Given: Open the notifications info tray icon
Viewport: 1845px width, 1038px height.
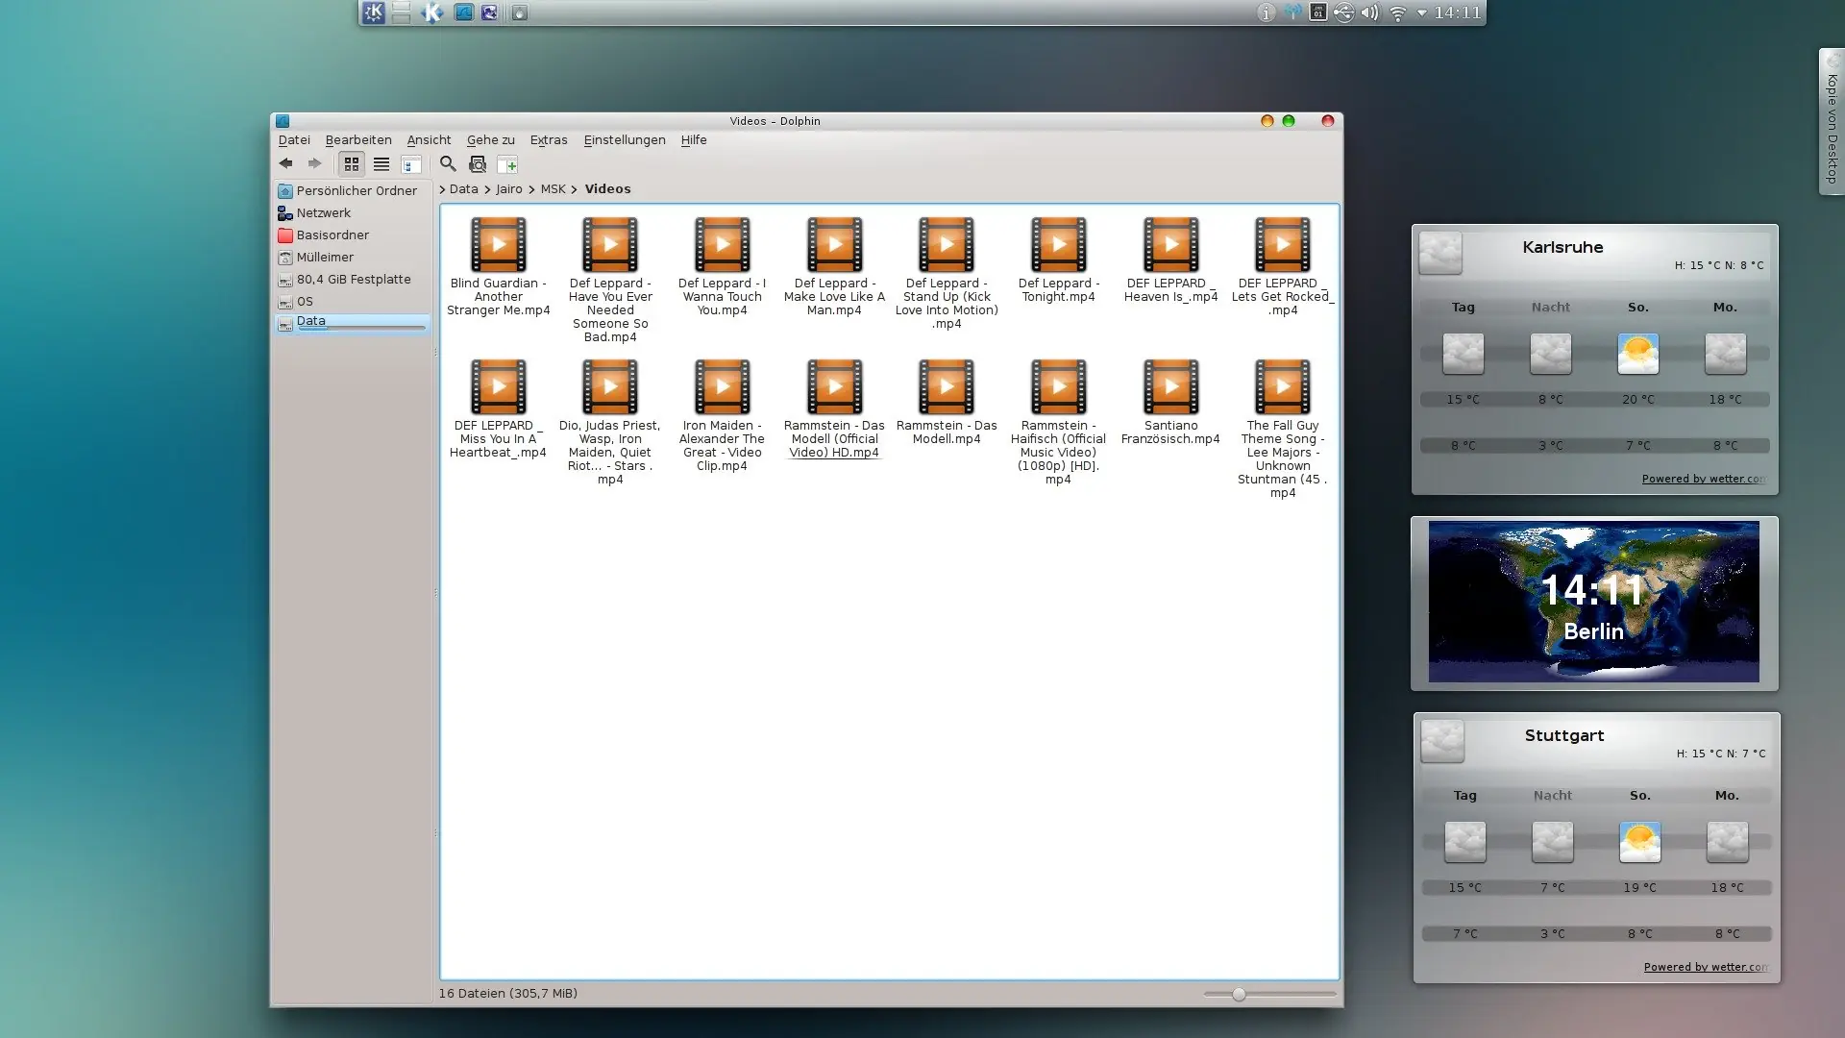Looking at the screenshot, I should pyautogui.click(x=1267, y=12).
